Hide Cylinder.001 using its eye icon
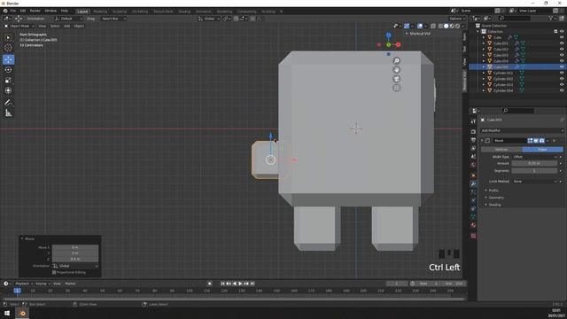567x319 pixels. pos(562,73)
